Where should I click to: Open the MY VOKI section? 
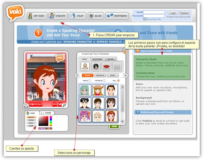pyautogui.click(x=37, y=16)
